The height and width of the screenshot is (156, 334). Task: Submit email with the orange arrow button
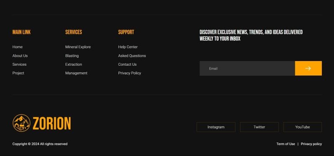(x=308, y=68)
